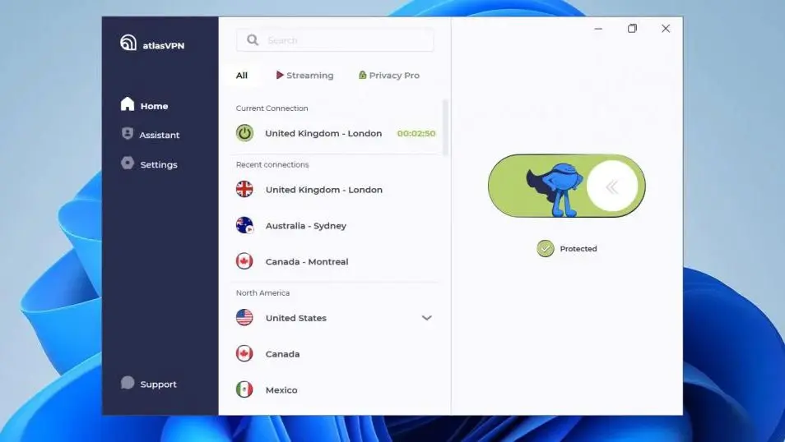Expand the United States server list

coord(426,318)
